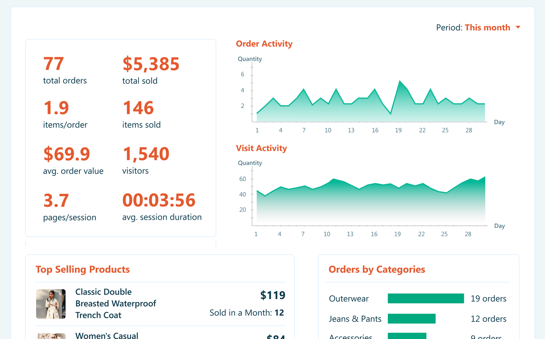Click the Jeans & Pants category bar

(411, 319)
